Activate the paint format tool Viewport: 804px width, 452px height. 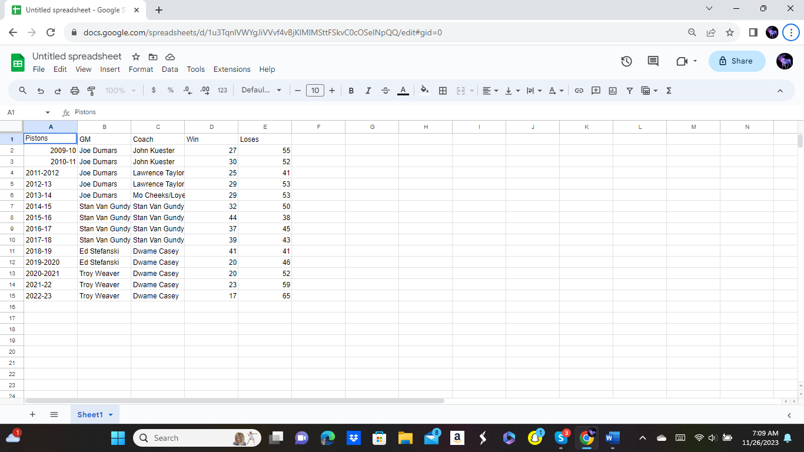point(91,91)
